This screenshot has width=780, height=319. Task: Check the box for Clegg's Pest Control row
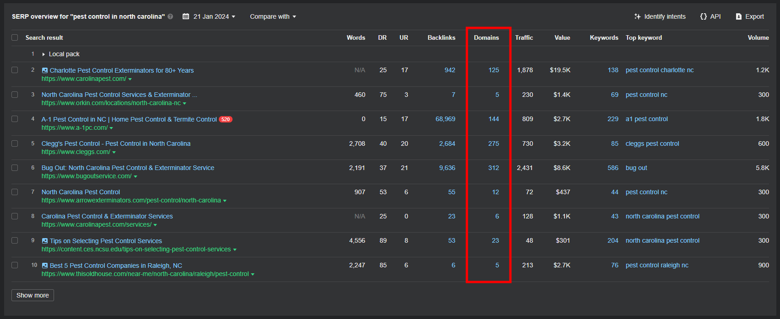(x=15, y=144)
